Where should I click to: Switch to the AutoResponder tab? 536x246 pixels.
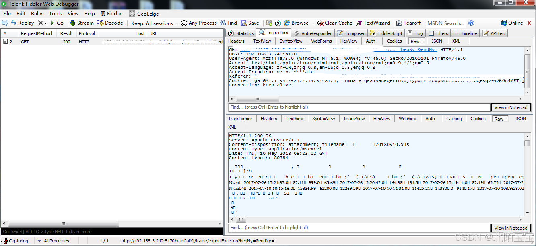pyautogui.click(x=313, y=33)
